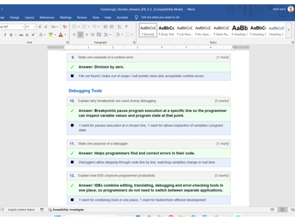Image resolution: width=295 pixels, height=221 pixels.
Task: Apply the Normal style
Action: tap(148, 30)
